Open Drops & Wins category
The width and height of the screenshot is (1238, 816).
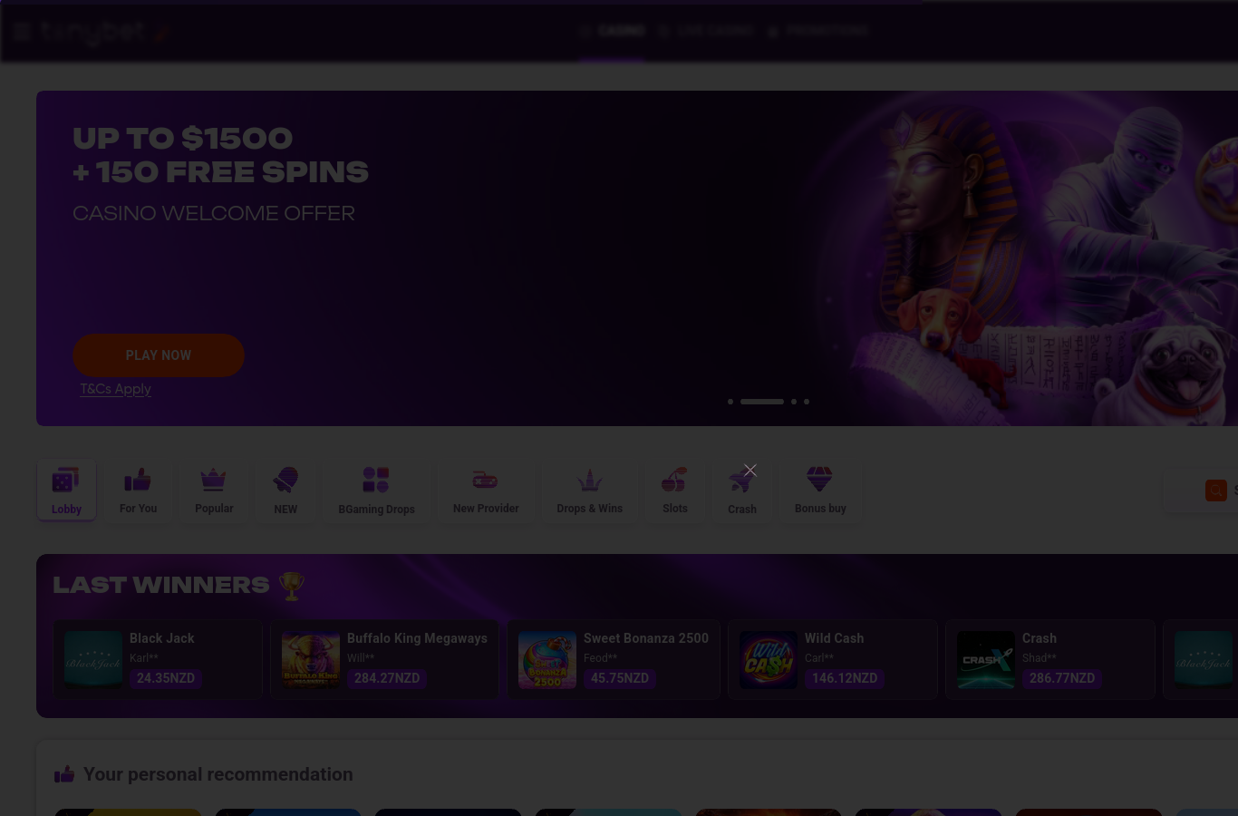point(589,491)
